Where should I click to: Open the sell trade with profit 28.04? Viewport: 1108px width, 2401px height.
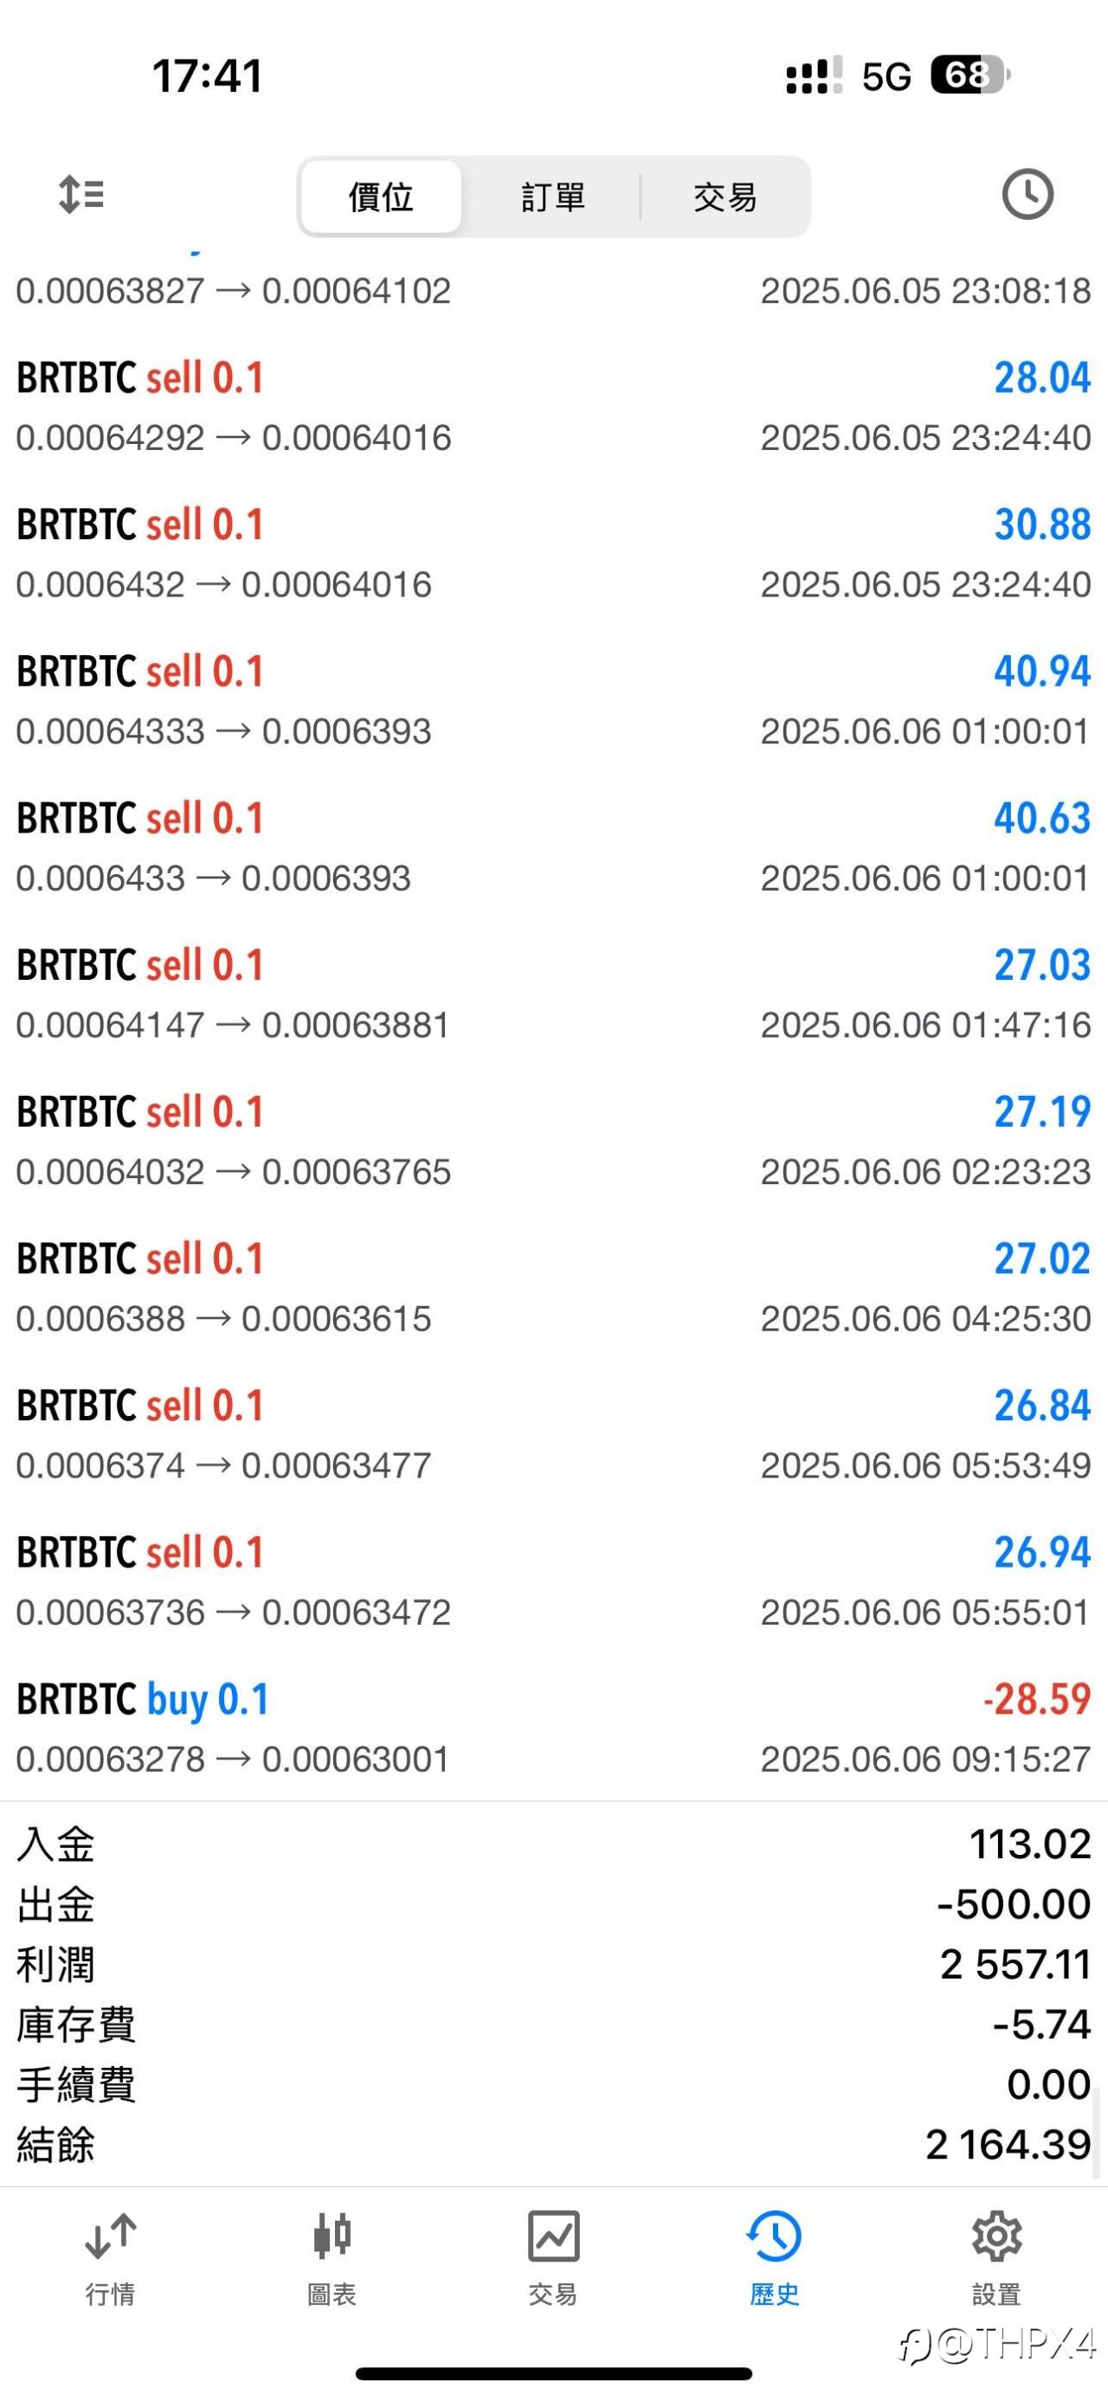point(553,408)
